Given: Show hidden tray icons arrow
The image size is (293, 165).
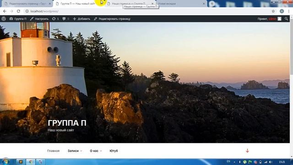Looking at the screenshot, I should (x=234, y=162).
